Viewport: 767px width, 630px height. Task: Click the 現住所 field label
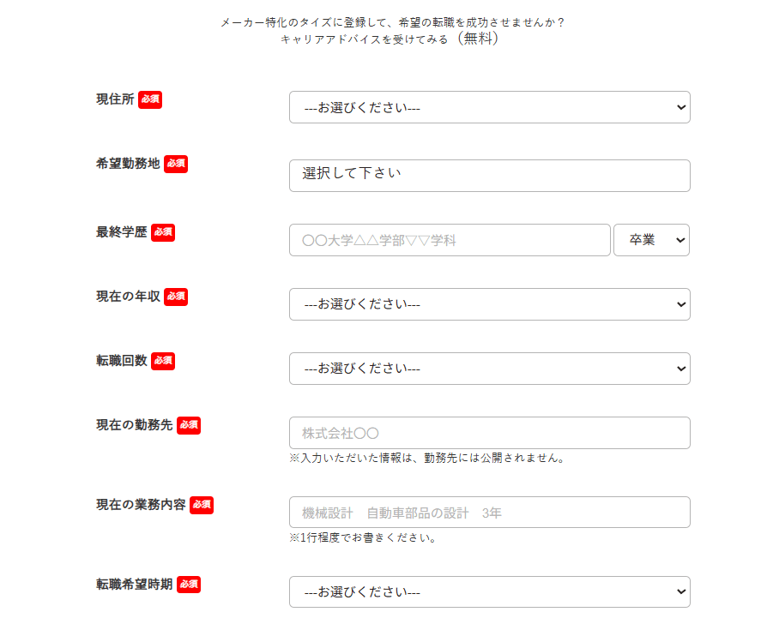pyautogui.click(x=115, y=99)
